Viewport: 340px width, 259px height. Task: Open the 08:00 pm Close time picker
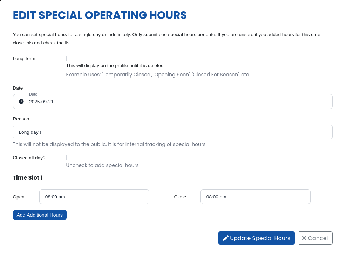[x=256, y=197]
